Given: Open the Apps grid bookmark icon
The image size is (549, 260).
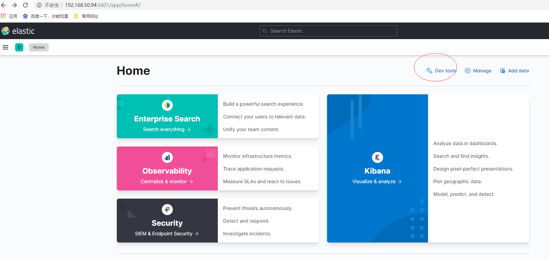Looking at the screenshot, I should (3, 16).
